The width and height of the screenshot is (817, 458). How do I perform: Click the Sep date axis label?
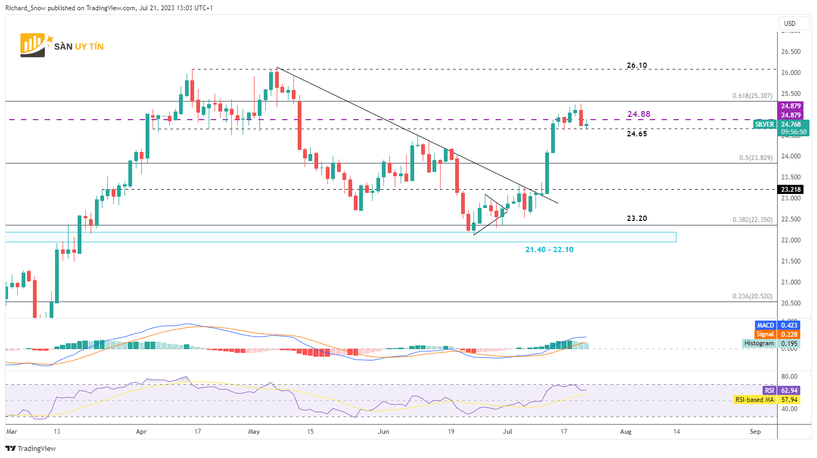[x=755, y=432]
